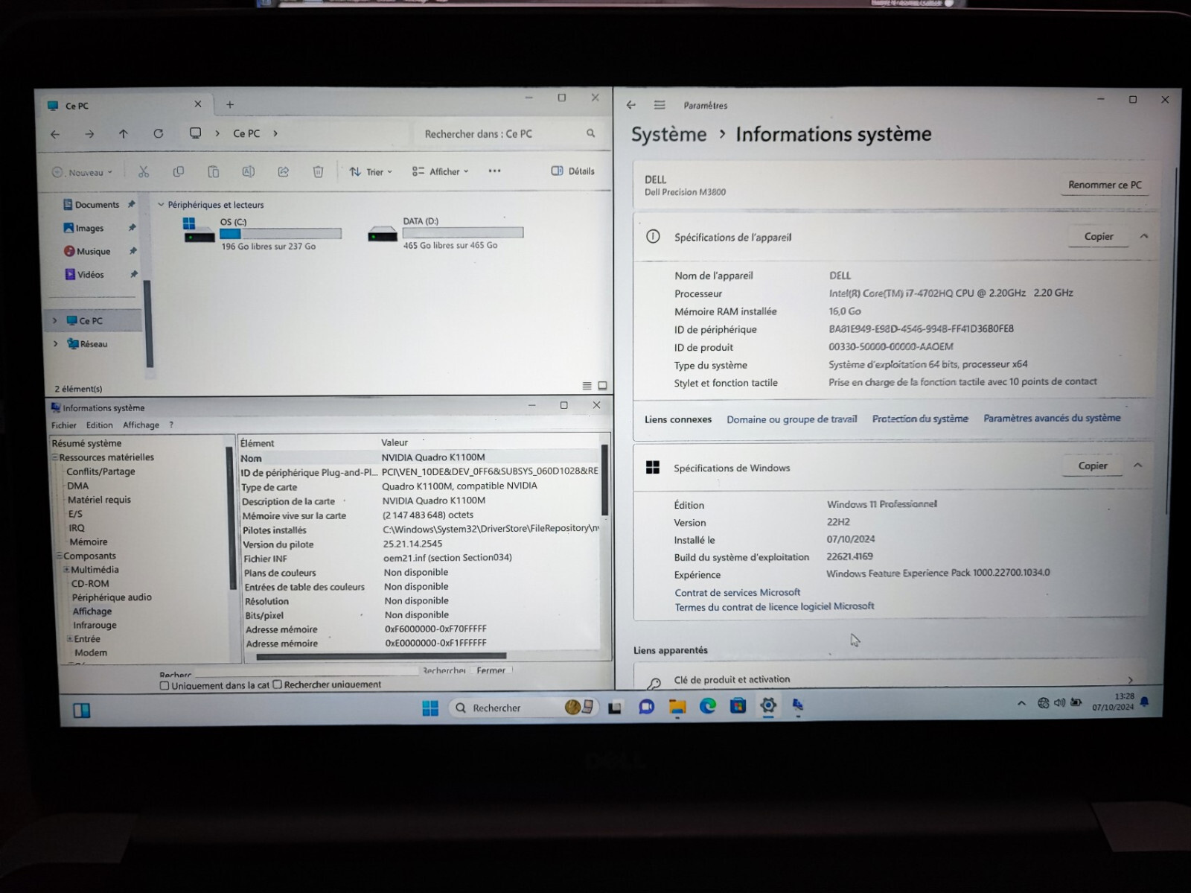The image size is (1191, 893).
Task: Click the Cut scissors icon
Action: coord(144,172)
